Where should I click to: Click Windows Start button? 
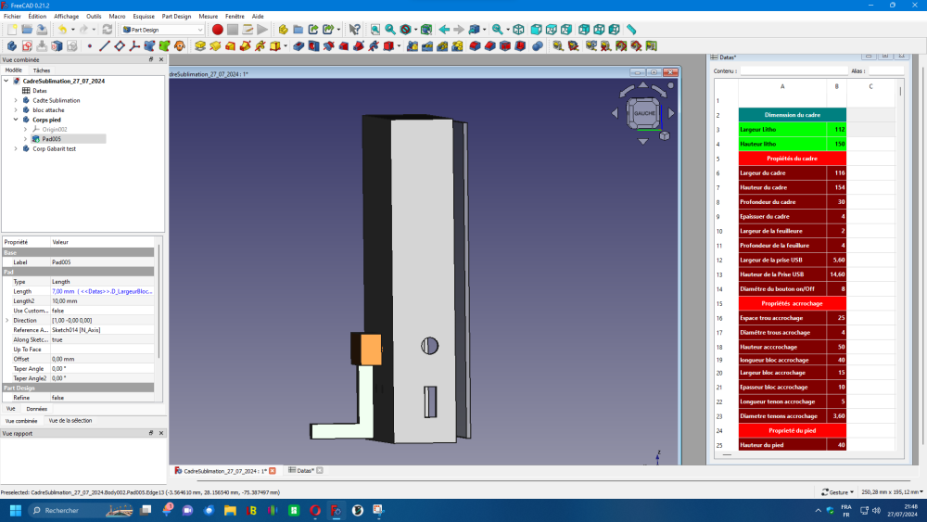click(16, 510)
